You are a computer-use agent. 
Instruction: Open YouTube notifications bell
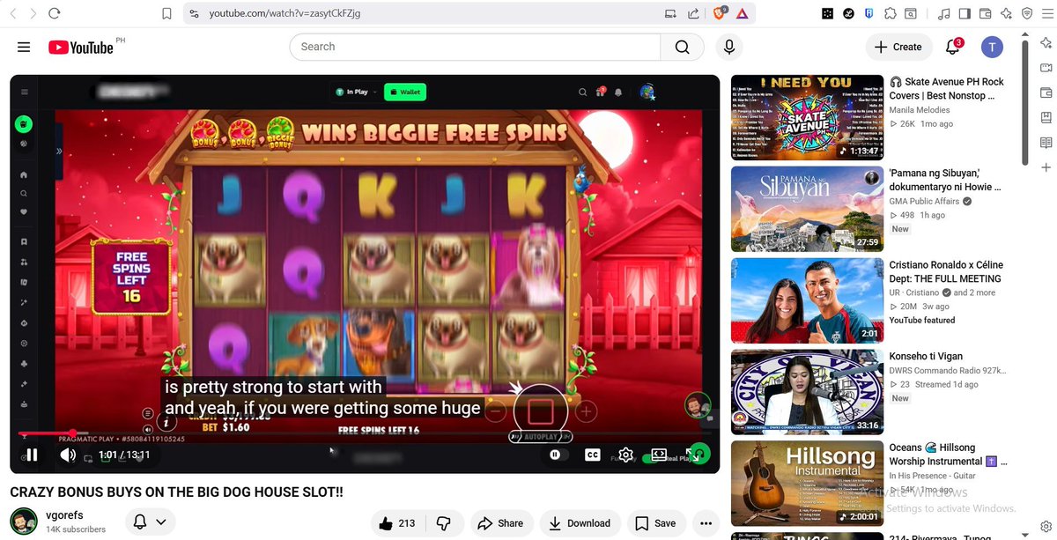click(953, 47)
